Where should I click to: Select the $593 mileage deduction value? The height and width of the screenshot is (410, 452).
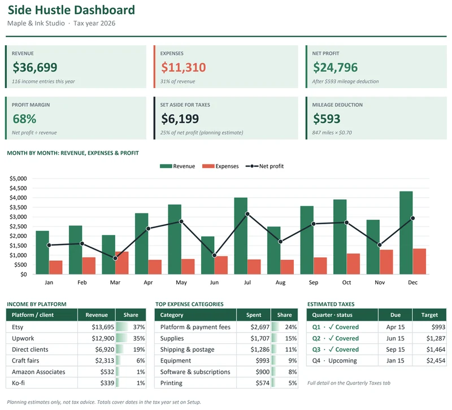coord(327,119)
